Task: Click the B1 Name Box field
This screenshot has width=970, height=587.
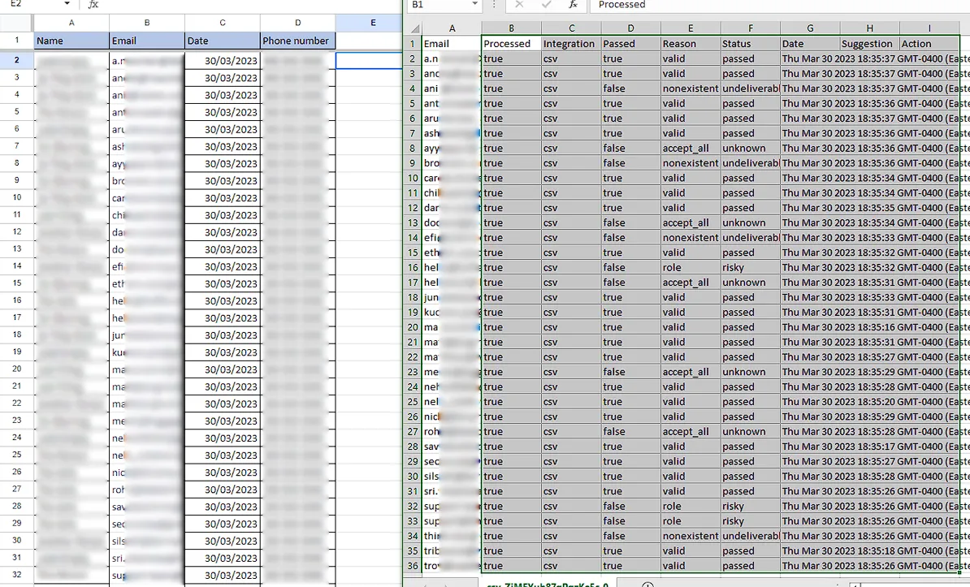Action: click(438, 4)
